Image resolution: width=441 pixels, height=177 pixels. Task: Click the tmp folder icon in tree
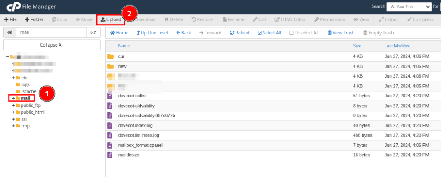coord(18,126)
